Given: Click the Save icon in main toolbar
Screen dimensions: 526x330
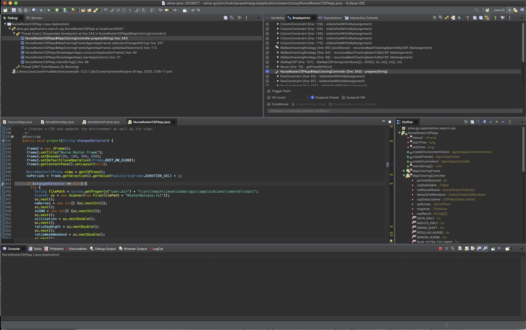Looking at the screenshot, I should tap(14, 10).
